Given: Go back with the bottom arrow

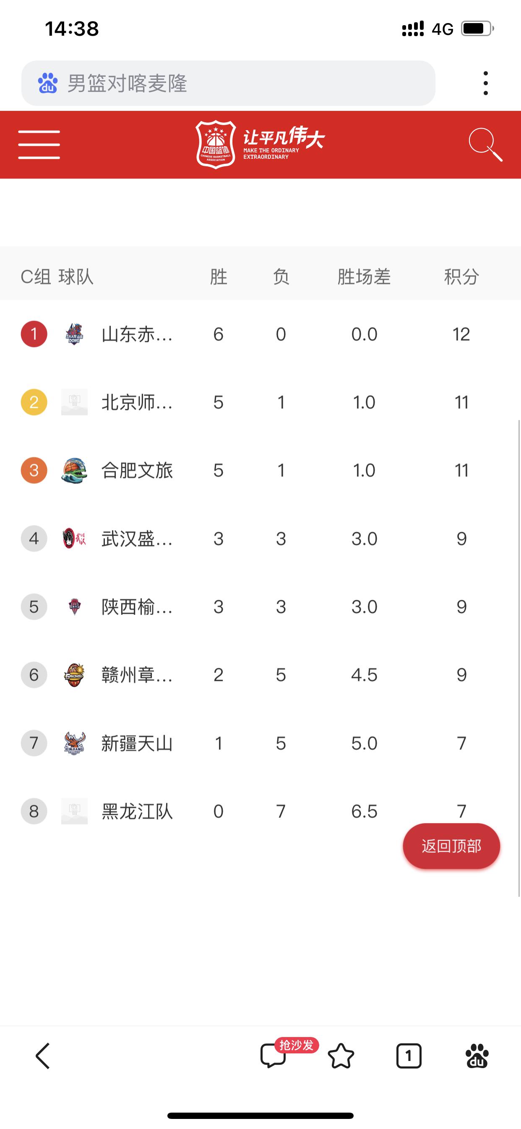Looking at the screenshot, I should pyautogui.click(x=42, y=1056).
